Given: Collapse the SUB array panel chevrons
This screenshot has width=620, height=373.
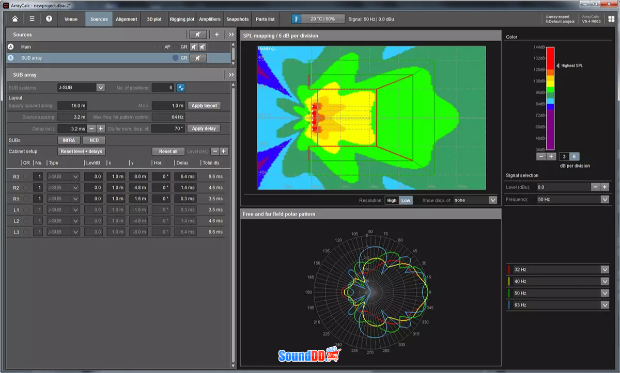Looking at the screenshot, I should (231, 75).
